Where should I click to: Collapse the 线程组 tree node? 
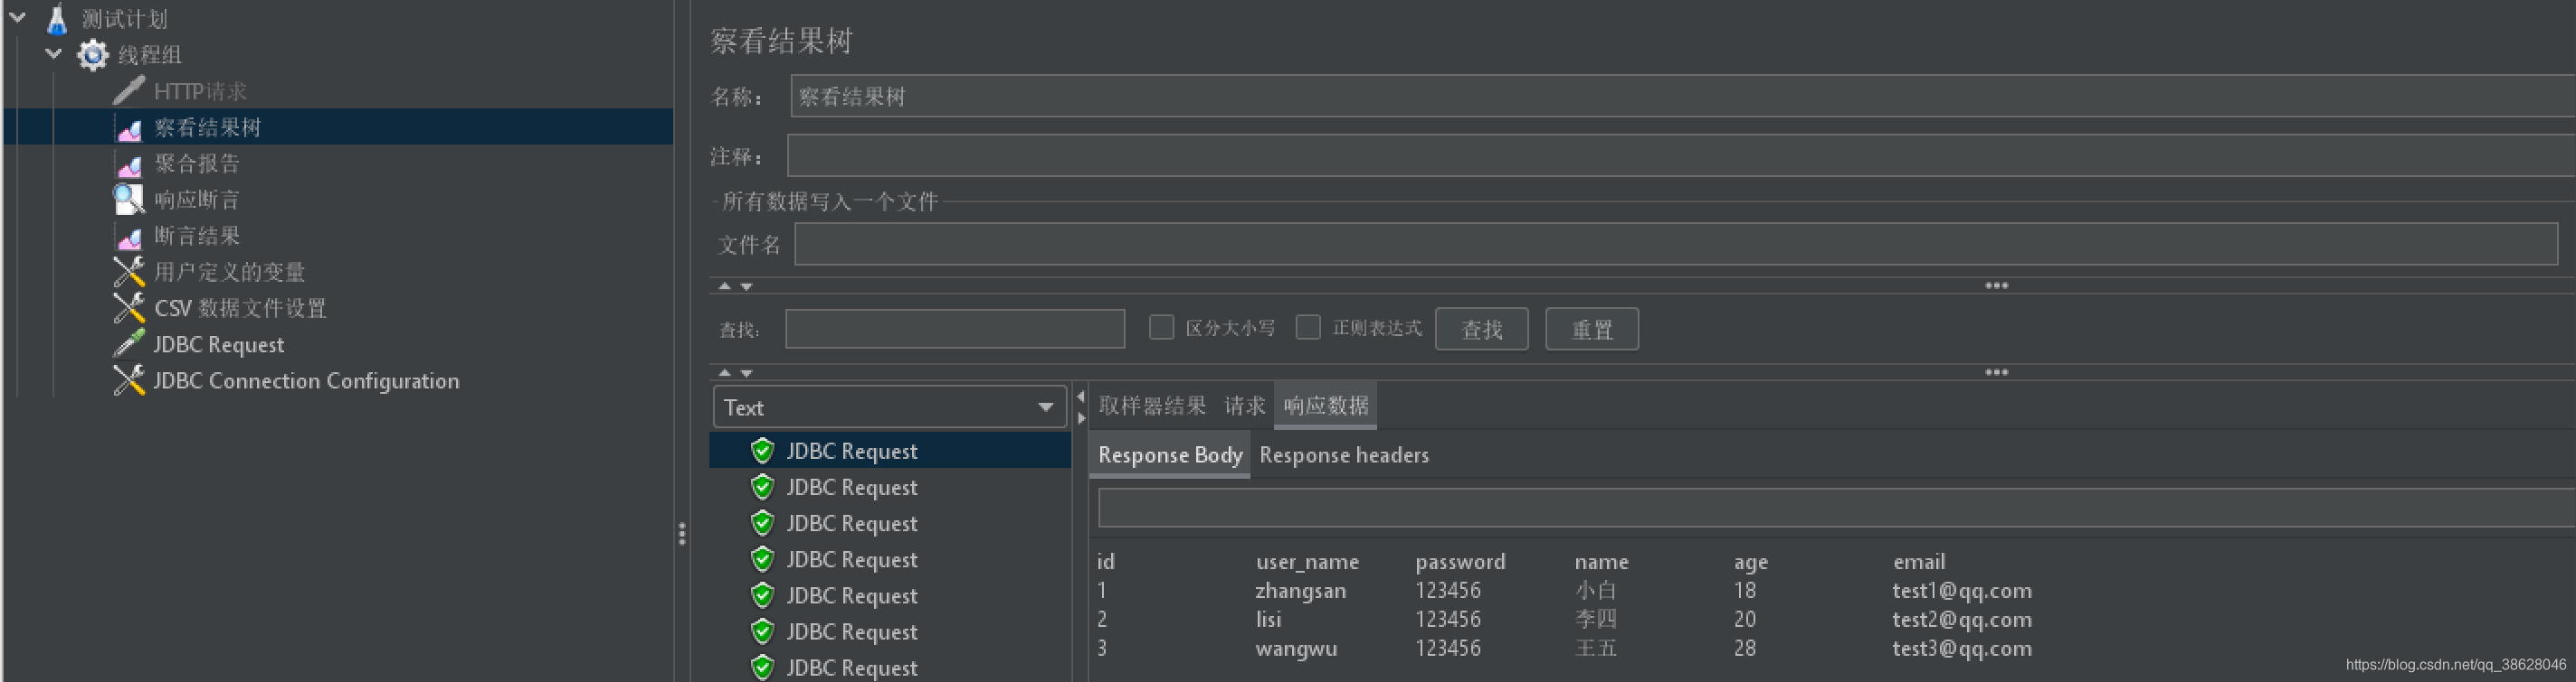[x=54, y=54]
